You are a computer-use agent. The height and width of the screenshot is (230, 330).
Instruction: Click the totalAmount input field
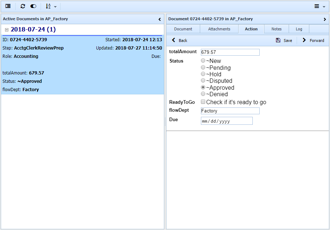tap(230, 52)
